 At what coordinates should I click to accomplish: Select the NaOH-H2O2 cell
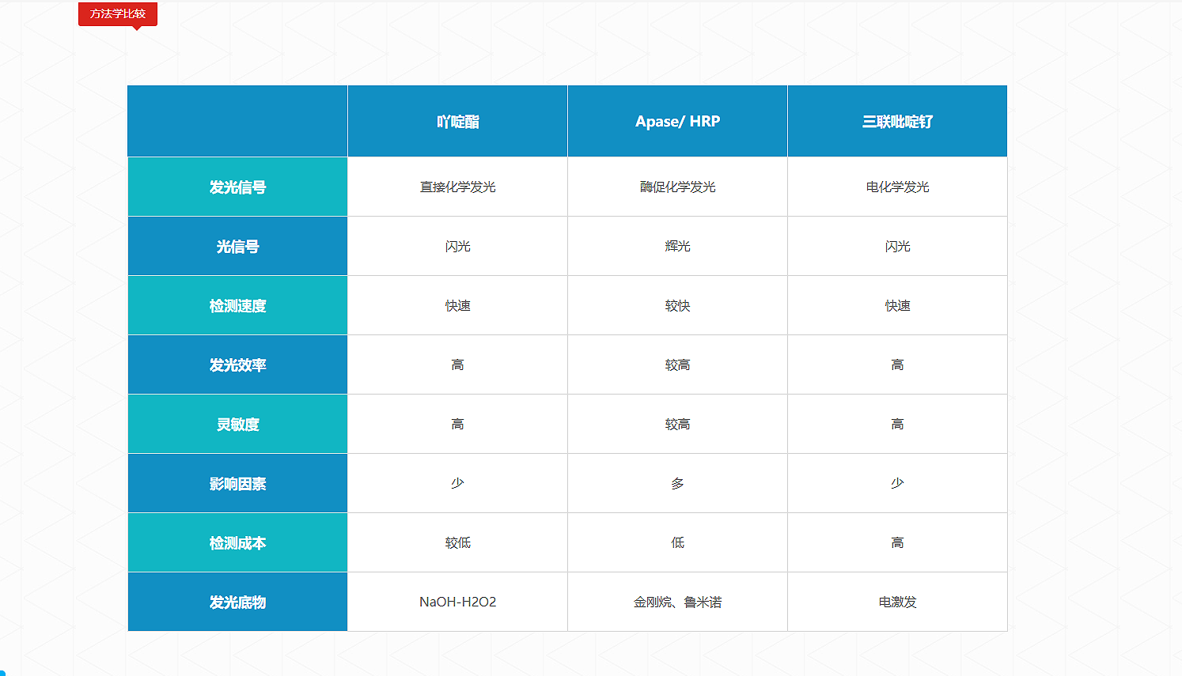coord(457,602)
